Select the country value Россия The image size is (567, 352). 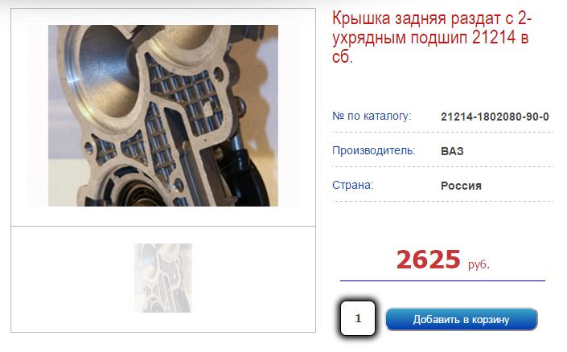point(461,186)
